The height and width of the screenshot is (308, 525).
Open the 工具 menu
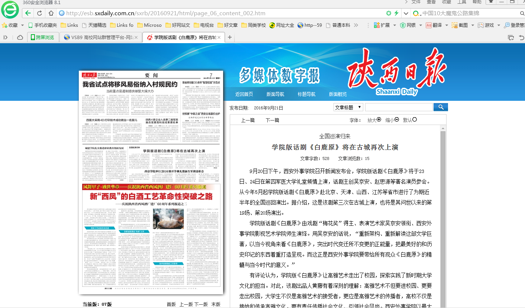click(x=462, y=2)
